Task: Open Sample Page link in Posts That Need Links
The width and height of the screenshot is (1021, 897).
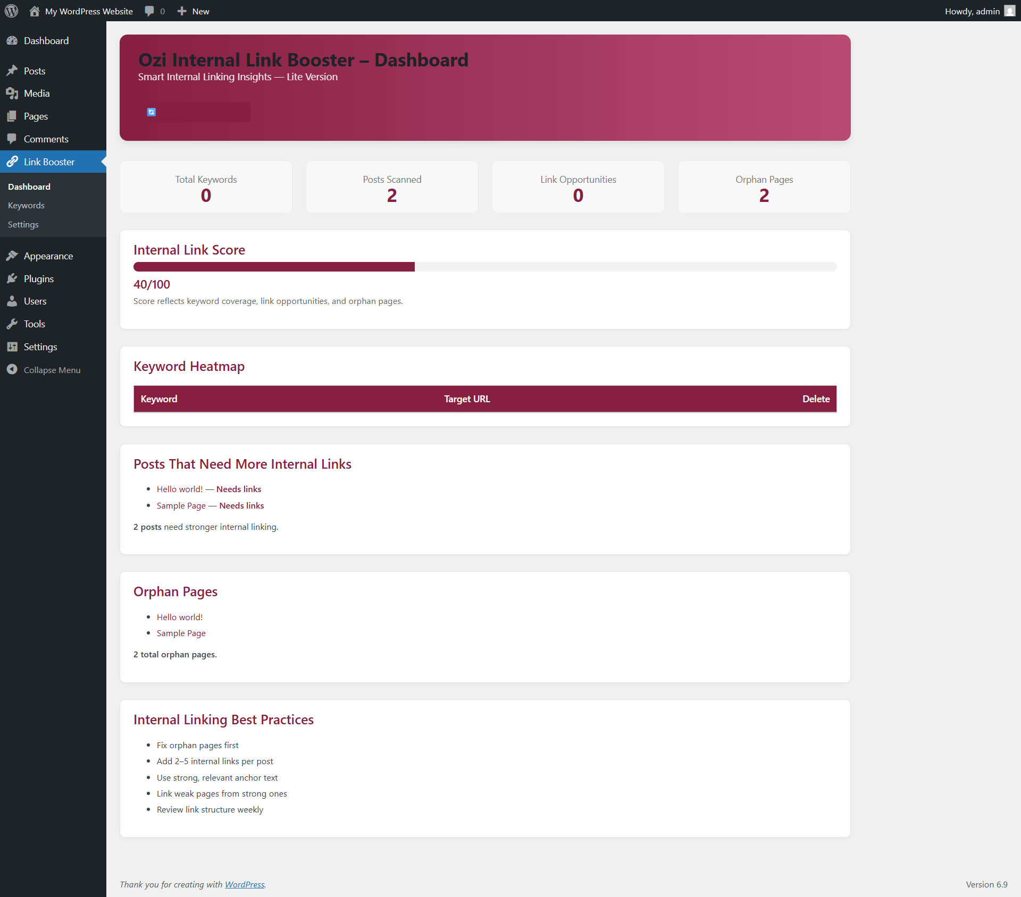Action: click(181, 505)
